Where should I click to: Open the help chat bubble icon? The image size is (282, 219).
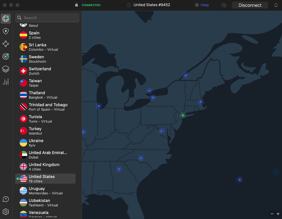(x=6, y=199)
